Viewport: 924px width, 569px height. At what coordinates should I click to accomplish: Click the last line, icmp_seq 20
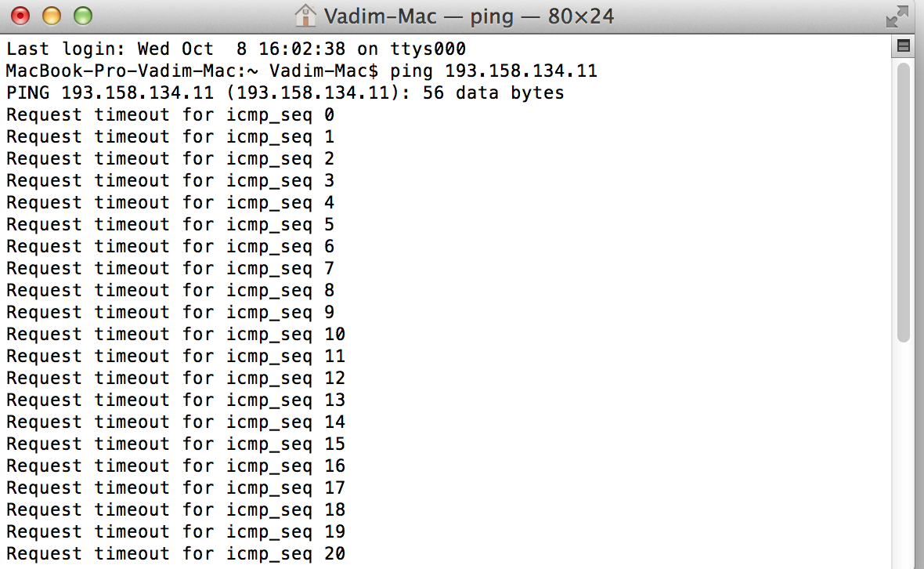(175, 553)
